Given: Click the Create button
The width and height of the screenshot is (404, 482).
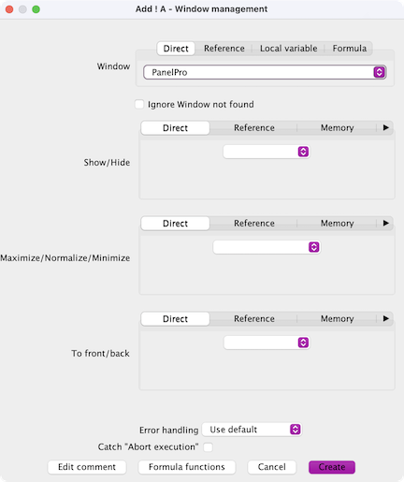Looking at the screenshot, I should pos(332,467).
